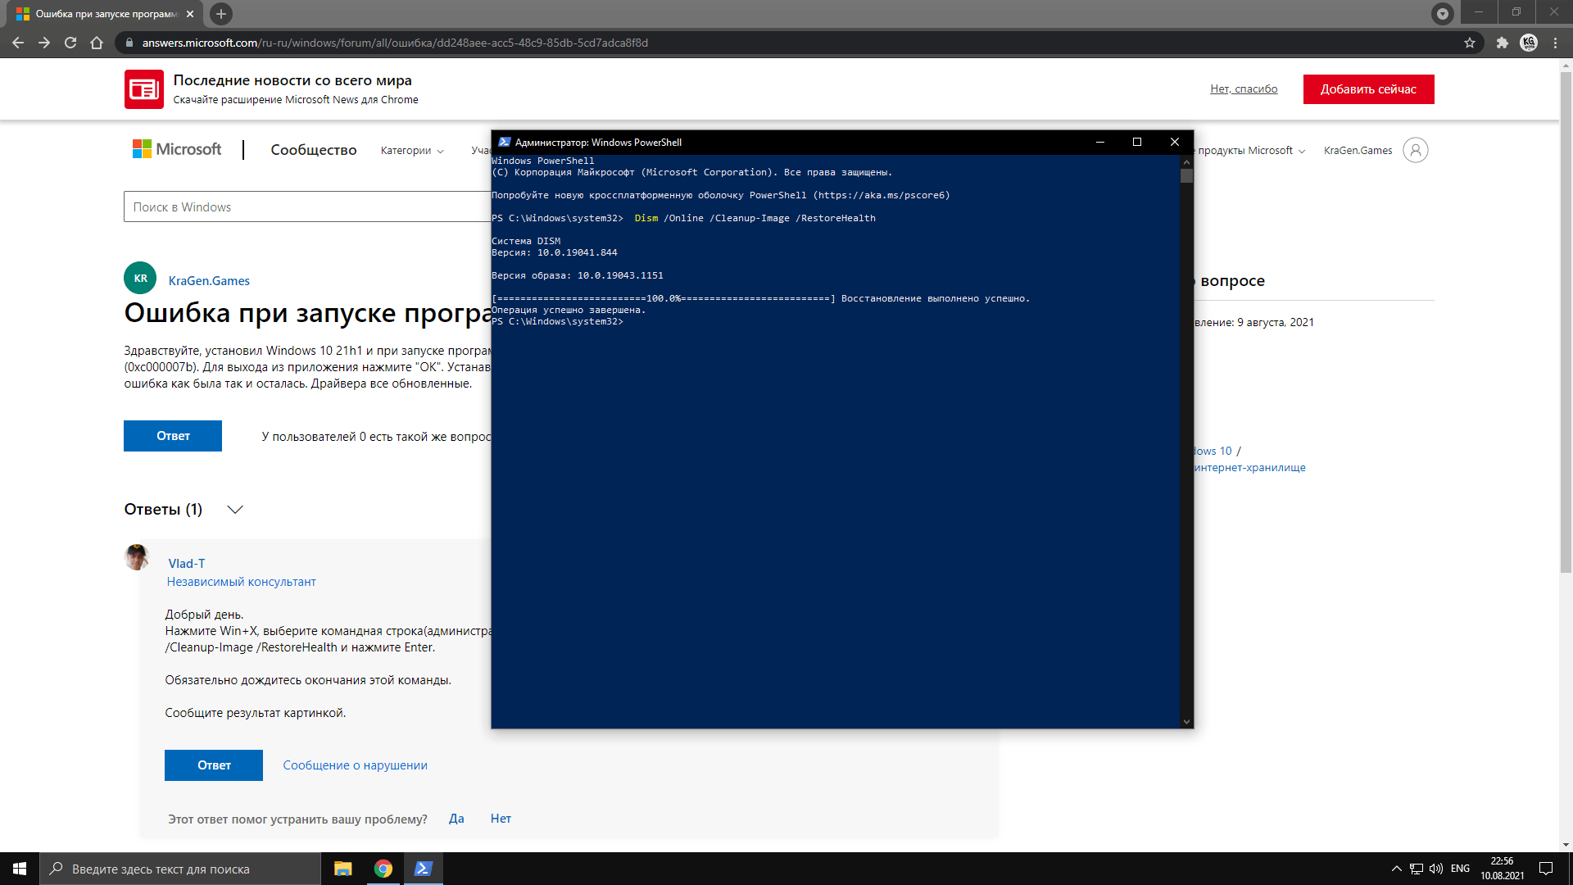Screen dimensions: 1573x885
Task: Answer Да to helpful question
Action: coord(456,819)
